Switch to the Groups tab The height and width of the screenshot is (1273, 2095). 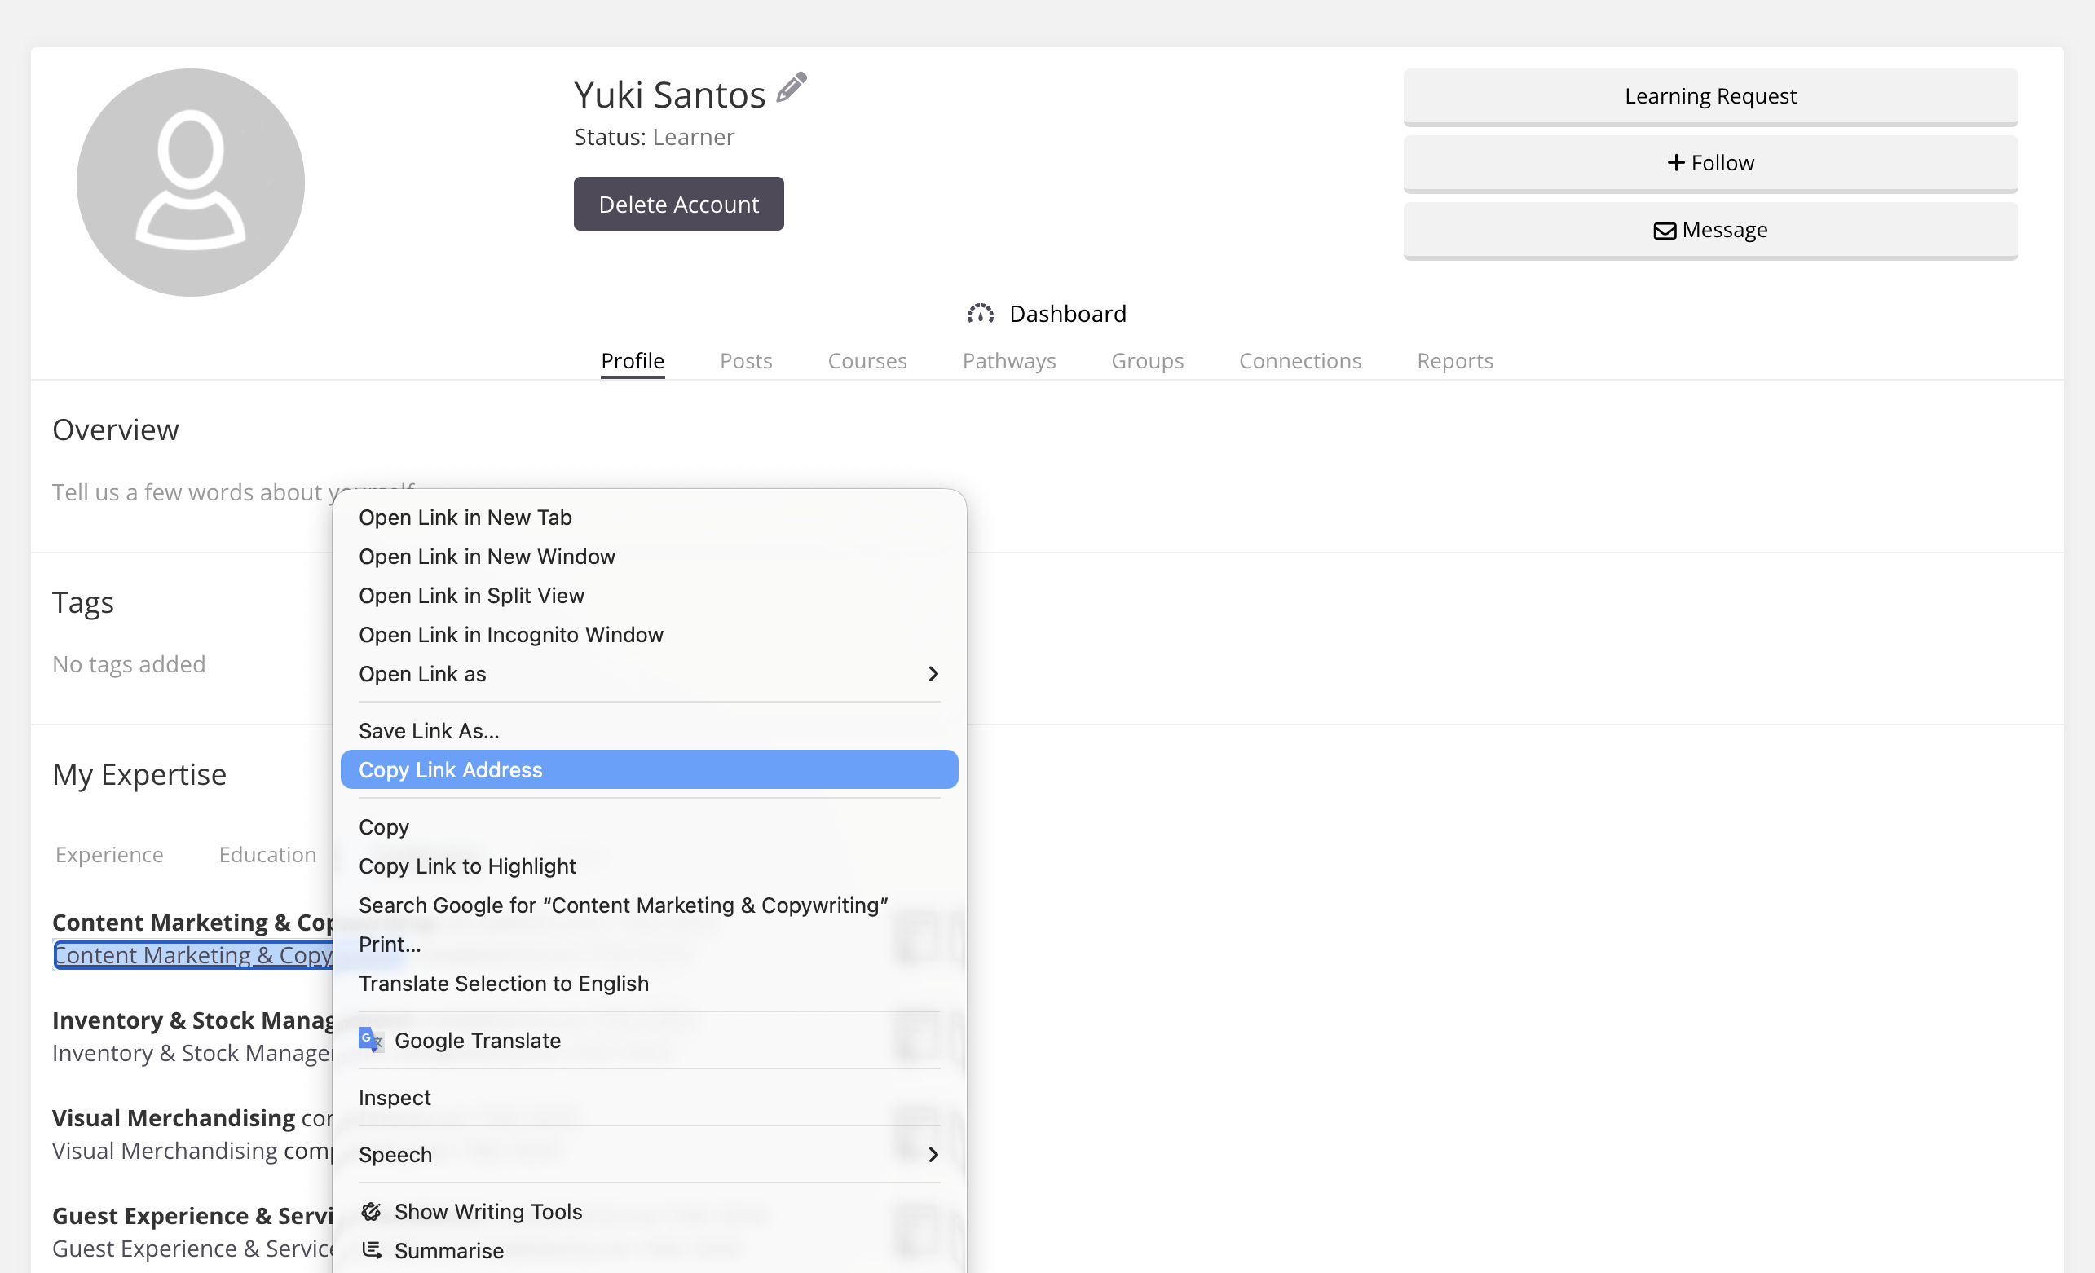(1147, 361)
